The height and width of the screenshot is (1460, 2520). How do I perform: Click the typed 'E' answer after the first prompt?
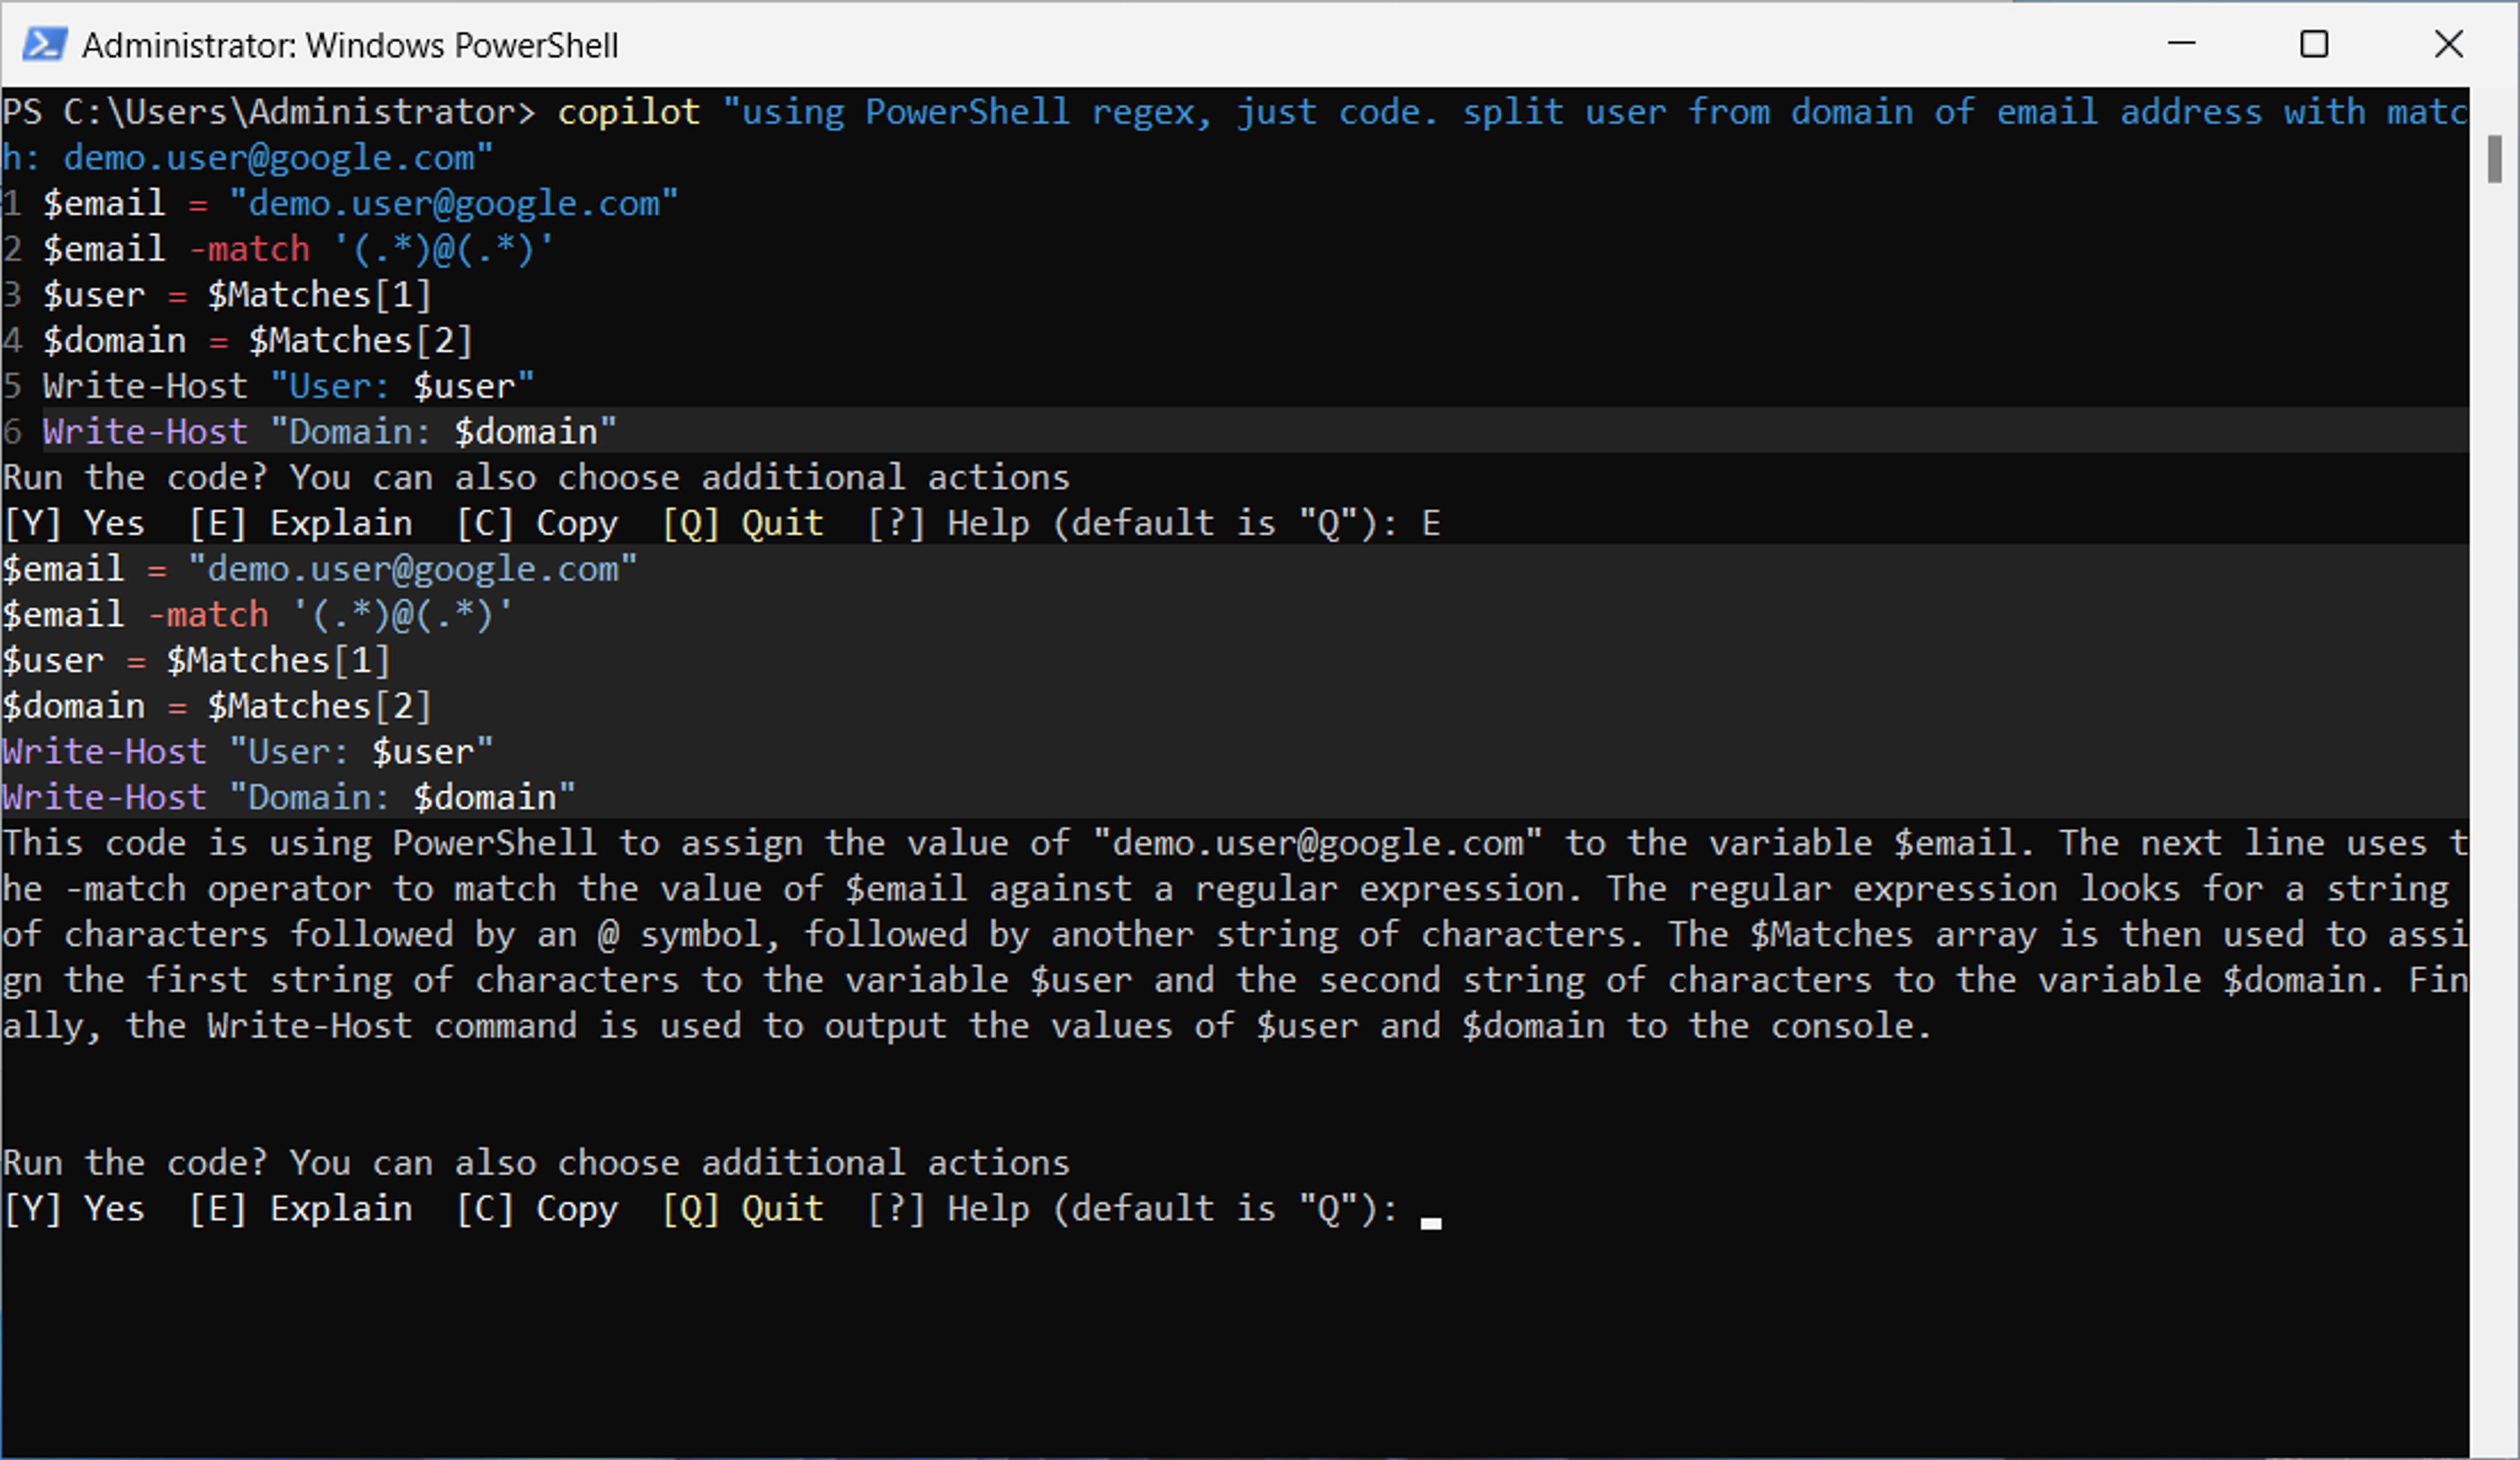pyautogui.click(x=1431, y=524)
